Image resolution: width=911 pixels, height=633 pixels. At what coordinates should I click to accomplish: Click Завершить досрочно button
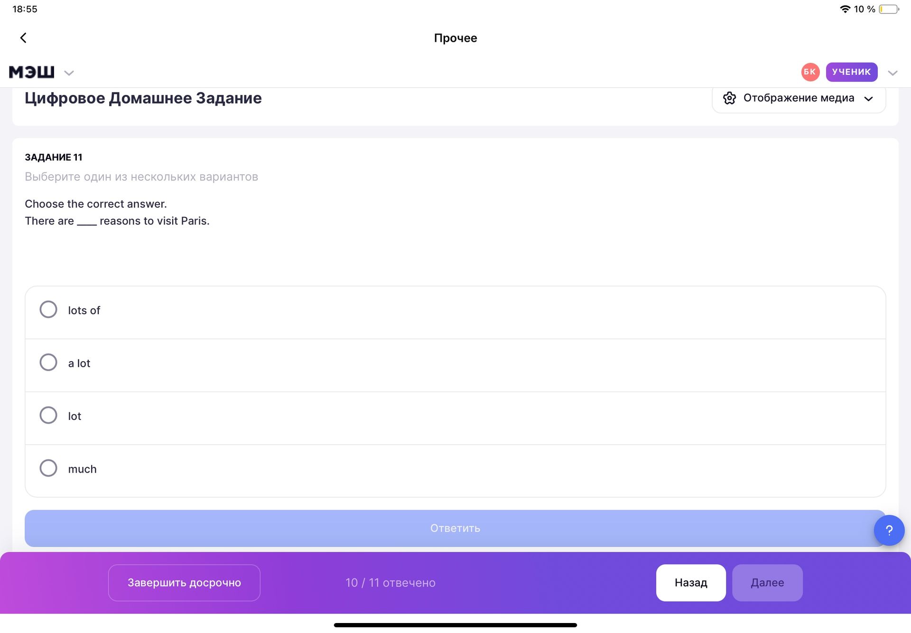pos(184,582)
